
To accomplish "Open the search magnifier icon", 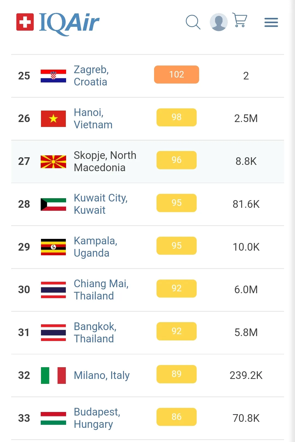I will (x=193, y=22).
